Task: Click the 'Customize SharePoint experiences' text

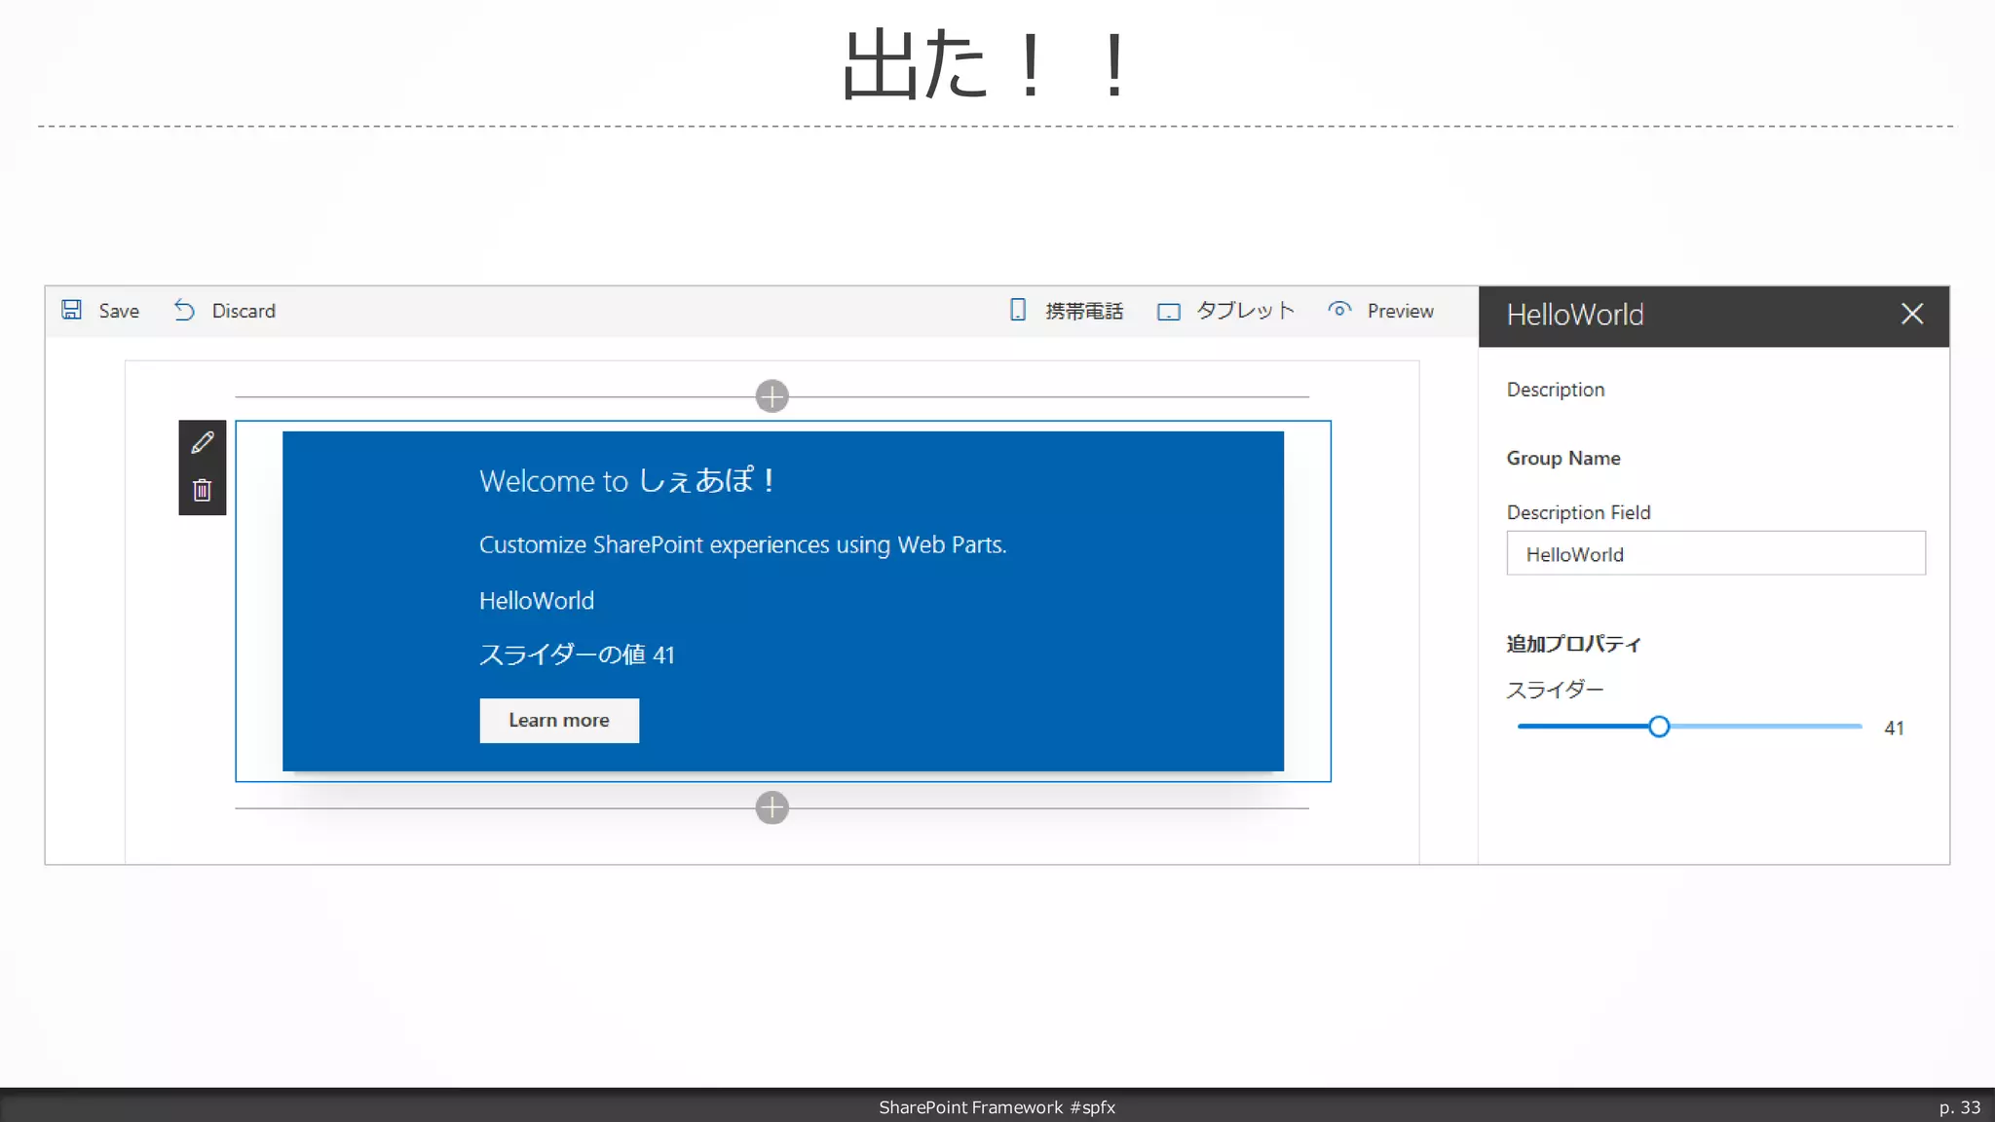Action: tap(742, 545)
